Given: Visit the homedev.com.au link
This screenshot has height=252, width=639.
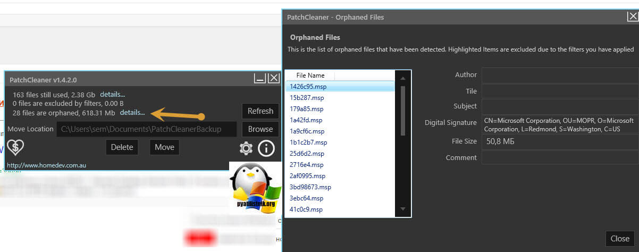Looking at the screenshot, I should [x=47, y=165].
